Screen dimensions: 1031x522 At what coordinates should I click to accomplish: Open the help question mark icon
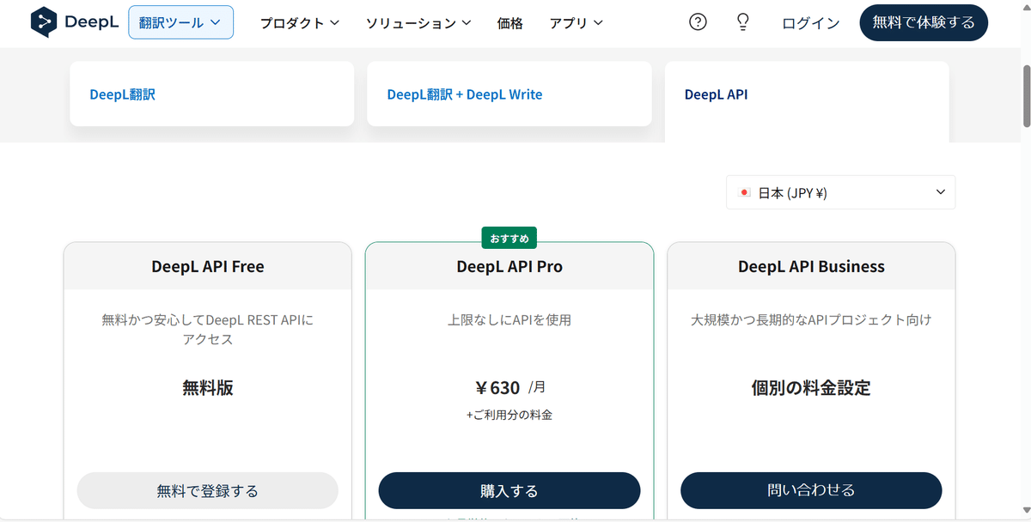click(x=698, y=22)
